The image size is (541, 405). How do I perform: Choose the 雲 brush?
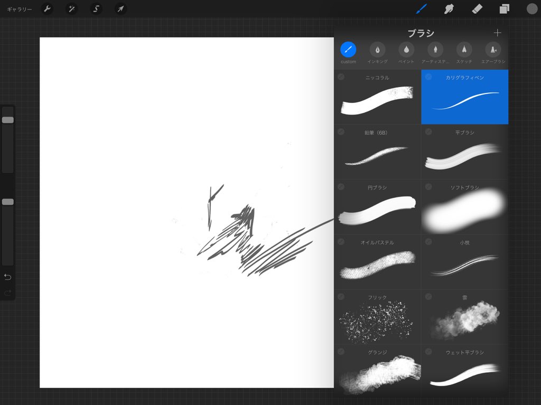pyautogui.click(x=465, y=317)
